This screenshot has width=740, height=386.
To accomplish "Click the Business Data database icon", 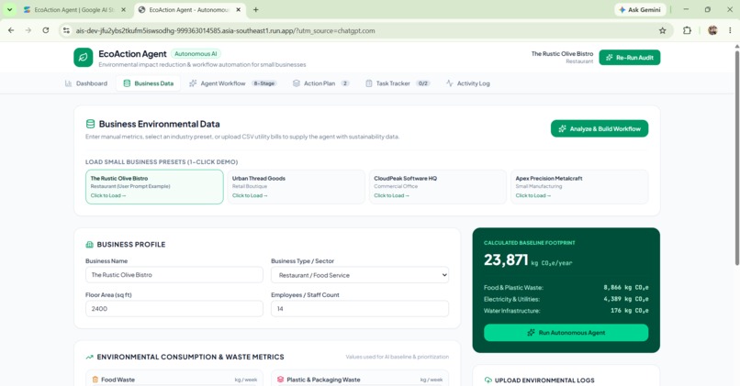I will click(127, 83).
